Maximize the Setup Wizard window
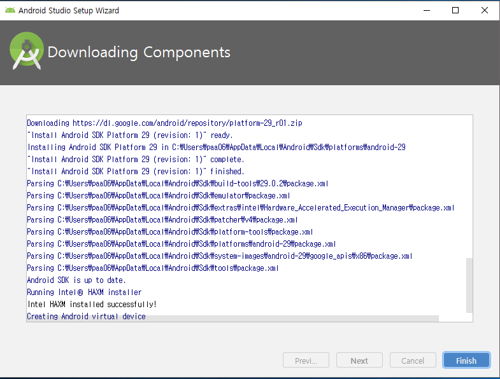500x379 pixels. click(x=455, y=11)
